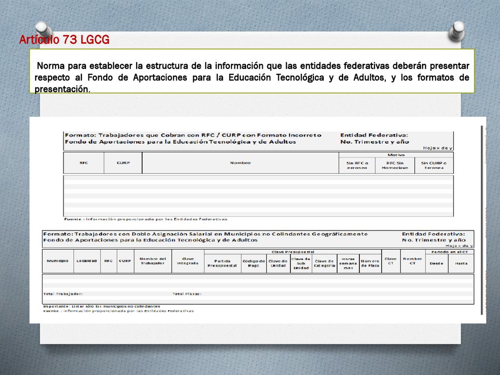Click the "Sin CURP o Erronea" column header
This screenshot has width=500, height=375.
click(434, 165)
